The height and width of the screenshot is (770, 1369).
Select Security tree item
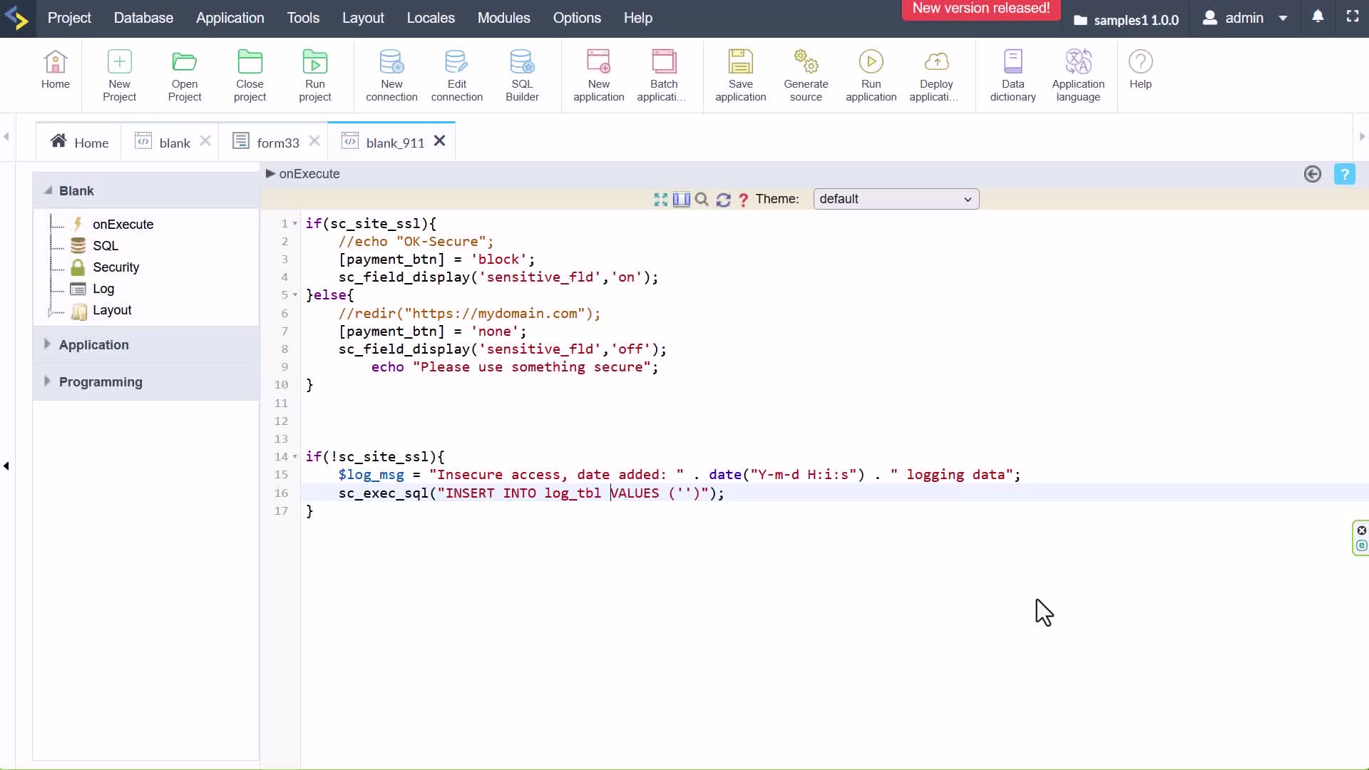[x=116, y=267]
